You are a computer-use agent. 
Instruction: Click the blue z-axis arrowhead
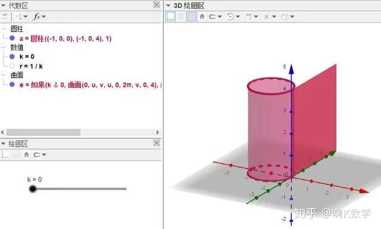[291, 69]
